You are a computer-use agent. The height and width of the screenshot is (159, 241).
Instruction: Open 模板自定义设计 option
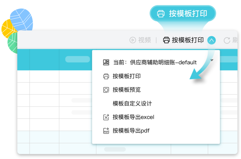(x=132, y=104)
